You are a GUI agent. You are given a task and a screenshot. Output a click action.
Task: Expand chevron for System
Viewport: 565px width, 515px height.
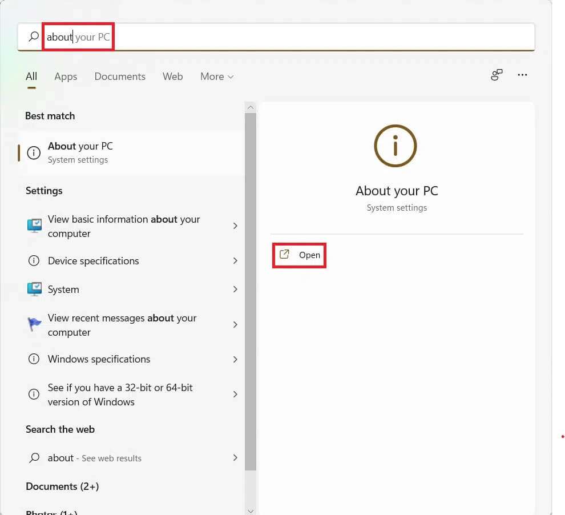point(235,289)
